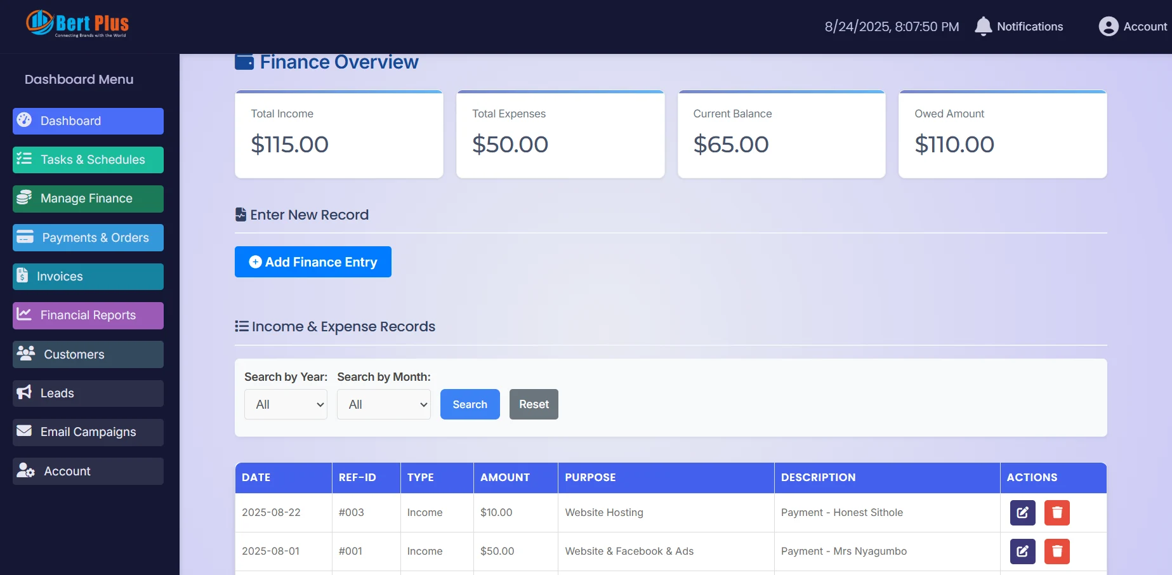
Task: Open the Account sidebar menu entry
Action: coord(66,471)
